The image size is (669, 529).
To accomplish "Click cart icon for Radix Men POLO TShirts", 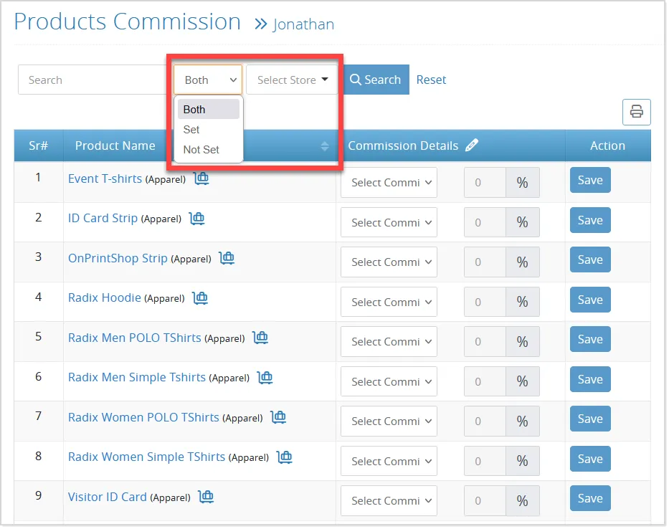I will tap(260, 338).
